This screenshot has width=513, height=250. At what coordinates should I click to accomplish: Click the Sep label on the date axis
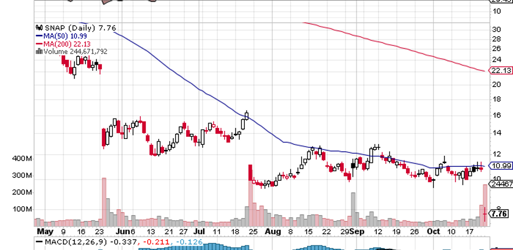pos(357,231)
